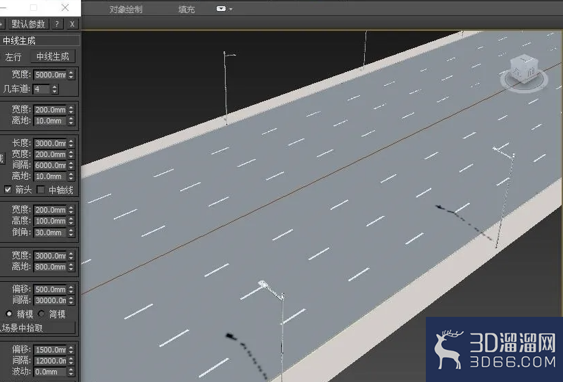
Task: Select the 精模 radio button
Action: (x=9, y=314)
